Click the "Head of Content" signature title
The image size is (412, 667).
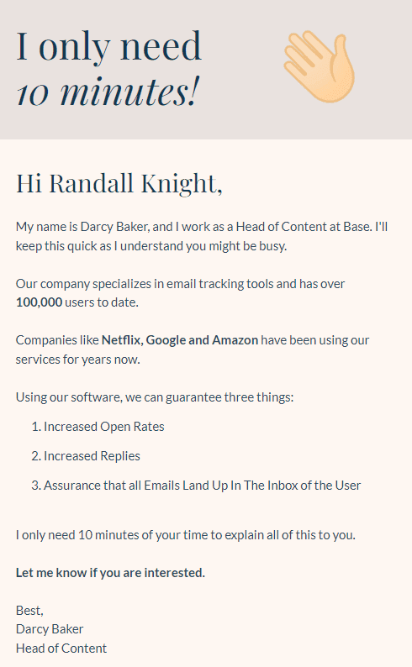(x=61, y=649)
